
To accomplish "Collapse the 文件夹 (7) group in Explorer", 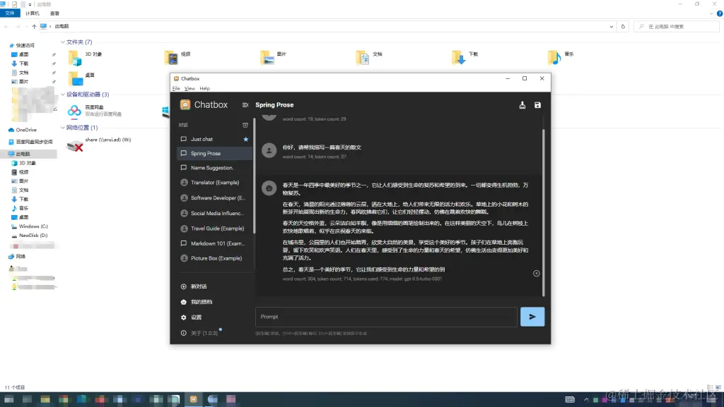I will coord(63,42).
